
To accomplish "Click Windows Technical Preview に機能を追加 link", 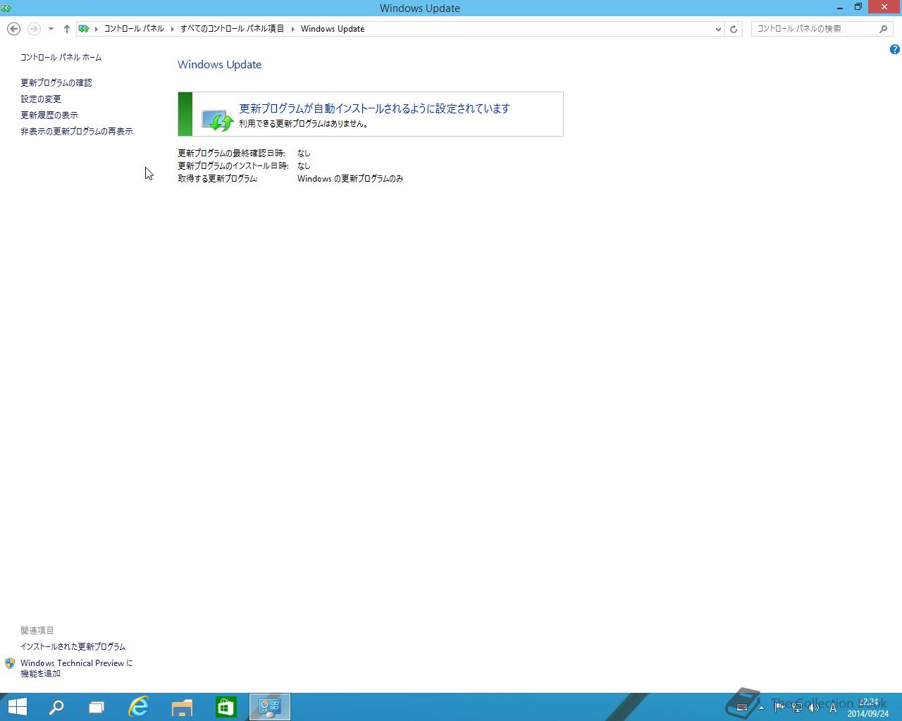I will click(76, 668).
